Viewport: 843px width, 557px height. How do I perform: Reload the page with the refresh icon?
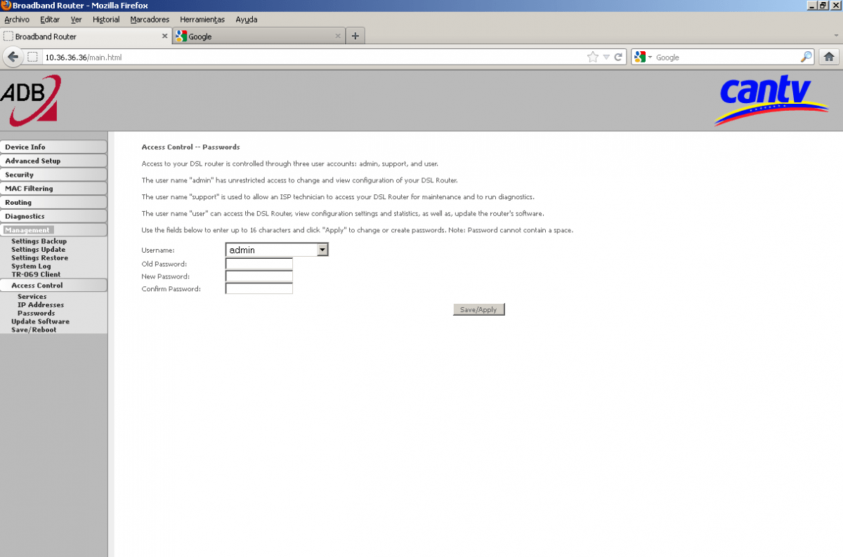pos(618,57)
